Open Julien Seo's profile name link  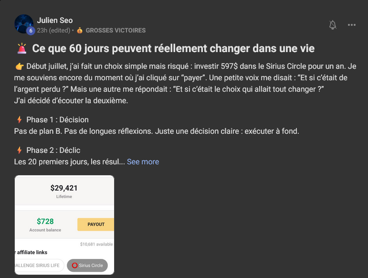[x=55, y=20]
